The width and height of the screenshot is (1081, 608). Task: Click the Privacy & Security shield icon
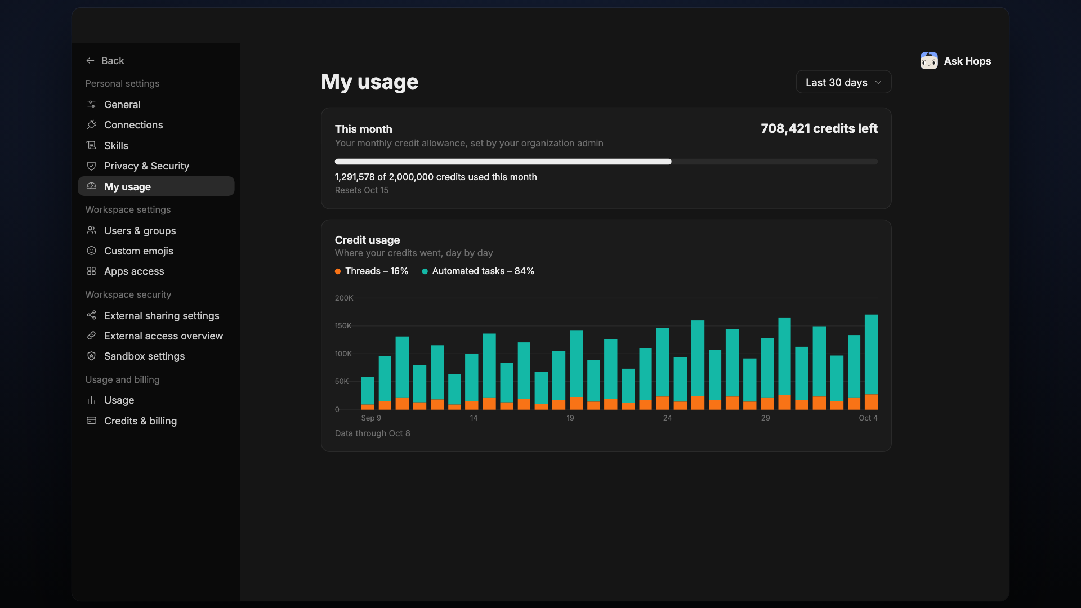(x=91, y=166)
